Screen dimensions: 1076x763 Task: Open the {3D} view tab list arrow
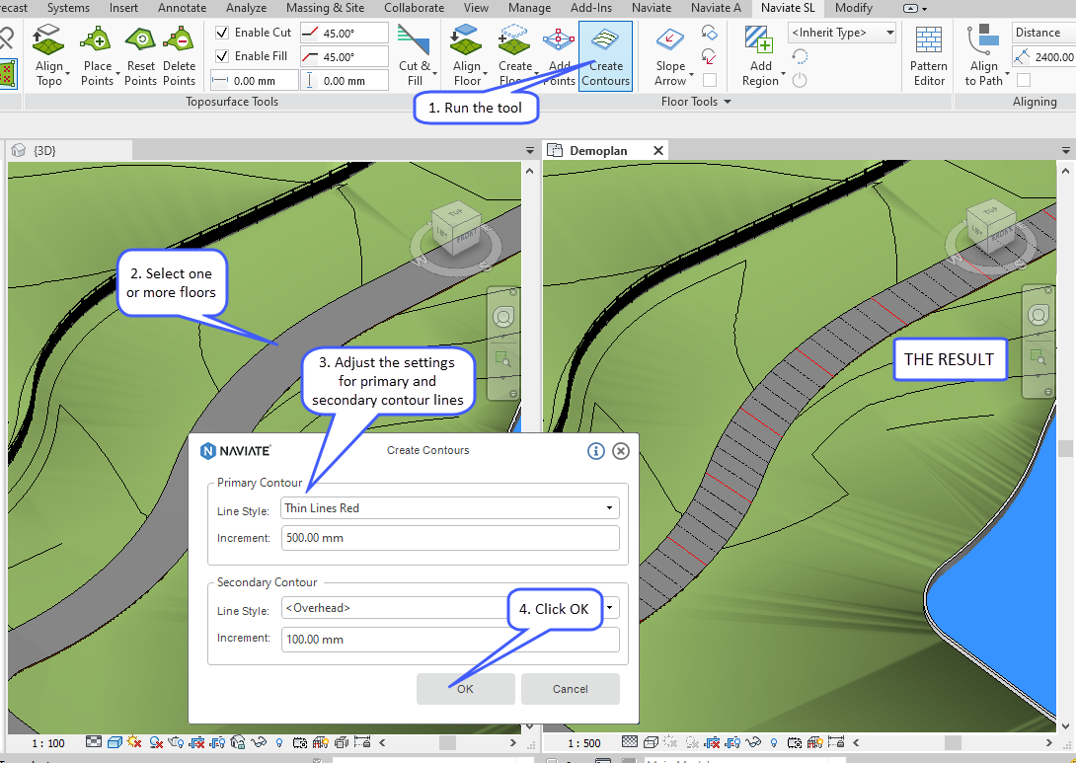click(x=530, y=150)
